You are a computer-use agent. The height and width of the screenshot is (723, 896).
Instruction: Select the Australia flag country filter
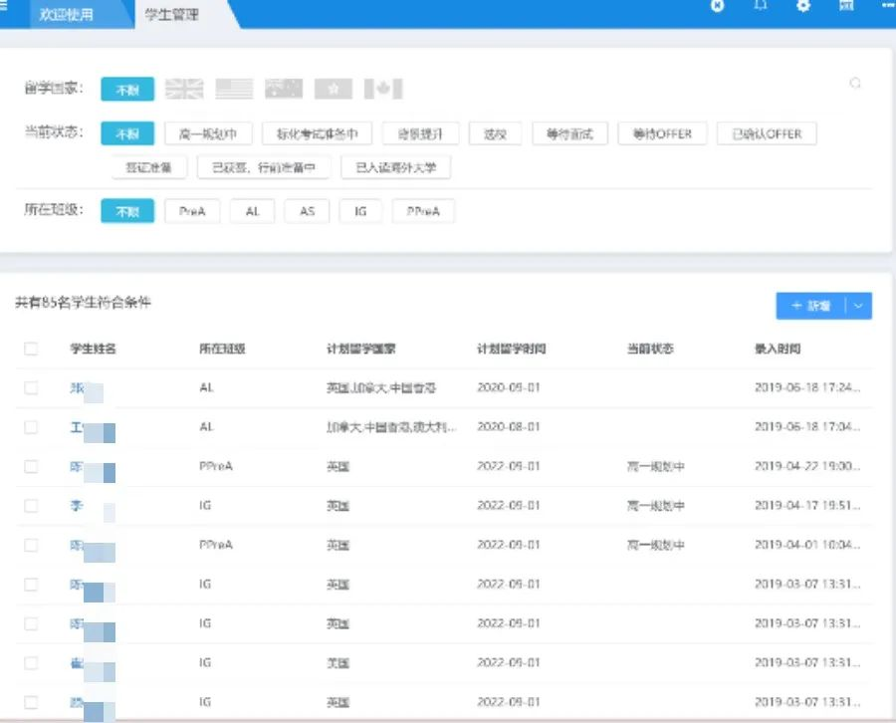point(284,89)
